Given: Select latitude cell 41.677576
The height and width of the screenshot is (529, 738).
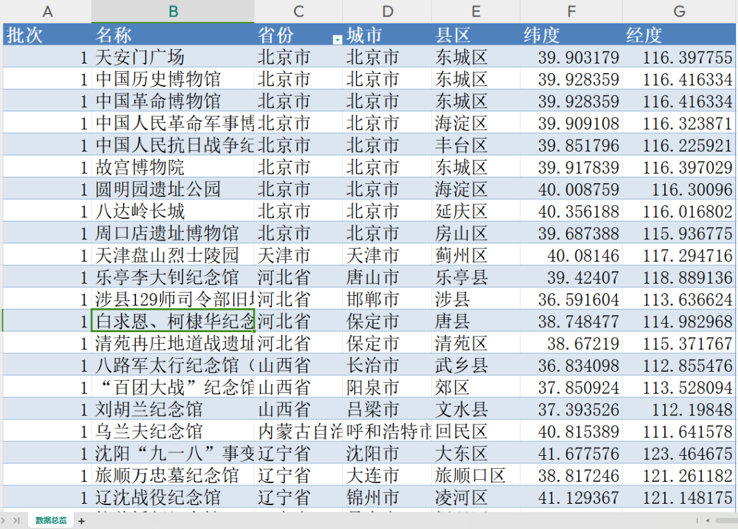Looking at the screenshot, I should click(571, 453).
